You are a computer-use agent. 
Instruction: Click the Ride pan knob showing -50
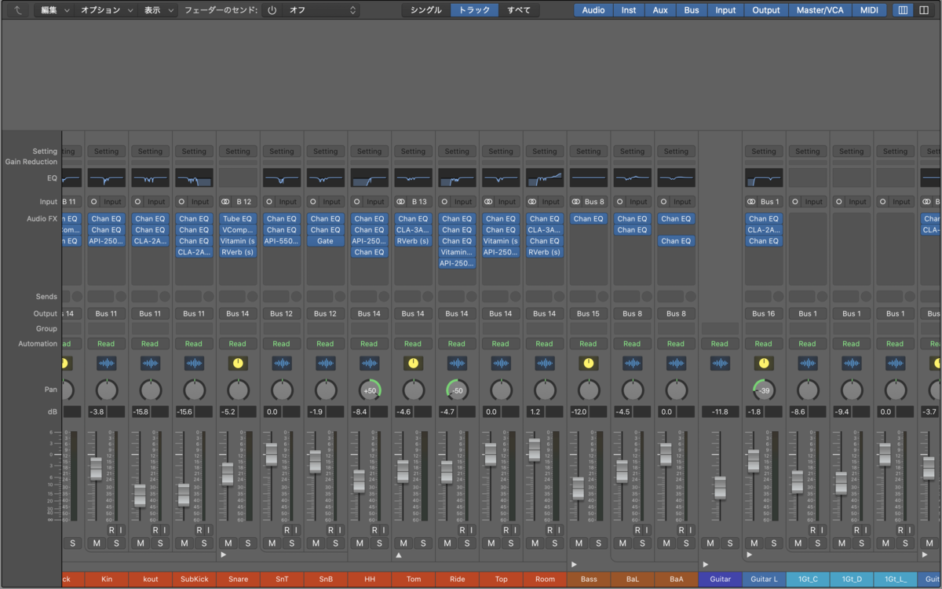click(x=457, y=390)
